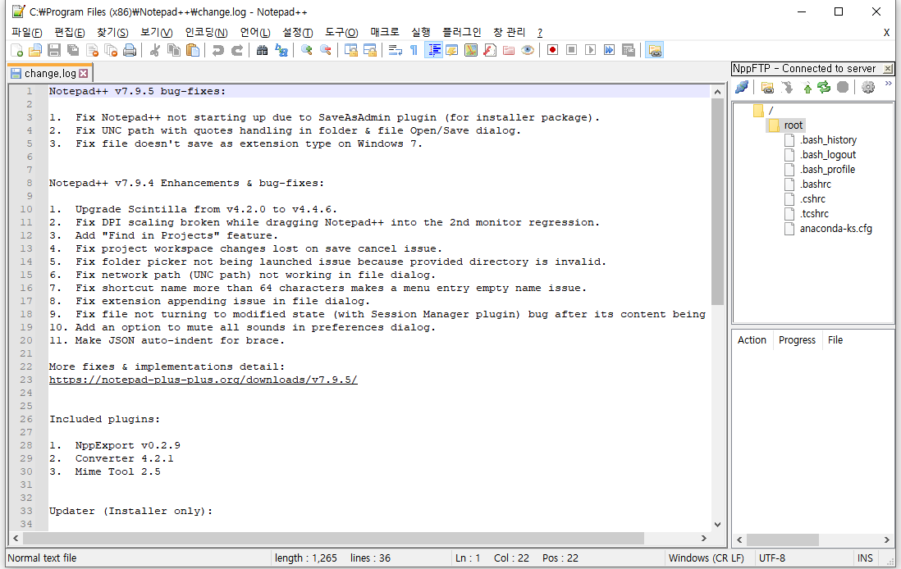
Task: Close the change.log tab
Action: (84, 74)
